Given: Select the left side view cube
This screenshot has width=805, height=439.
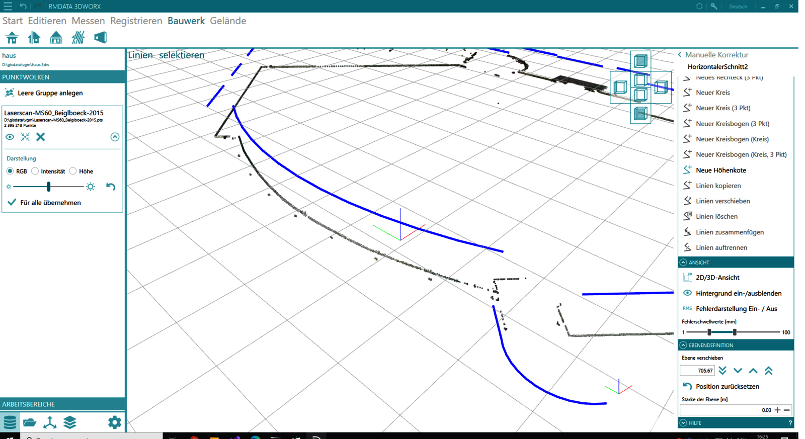Looking at the screenshot, I should (620, 87).
